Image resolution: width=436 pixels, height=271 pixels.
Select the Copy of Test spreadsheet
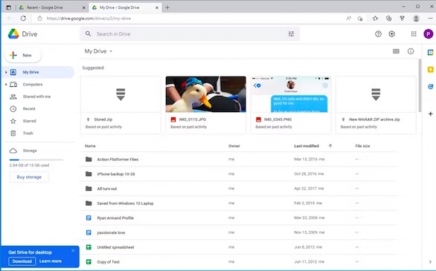tap(239, 262)
